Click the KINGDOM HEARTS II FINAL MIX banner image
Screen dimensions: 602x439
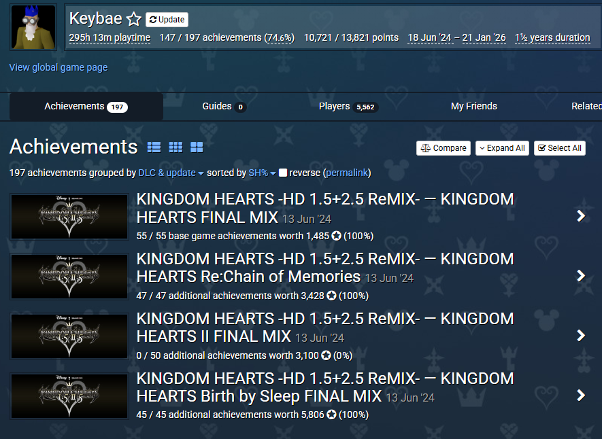point(69,336)
